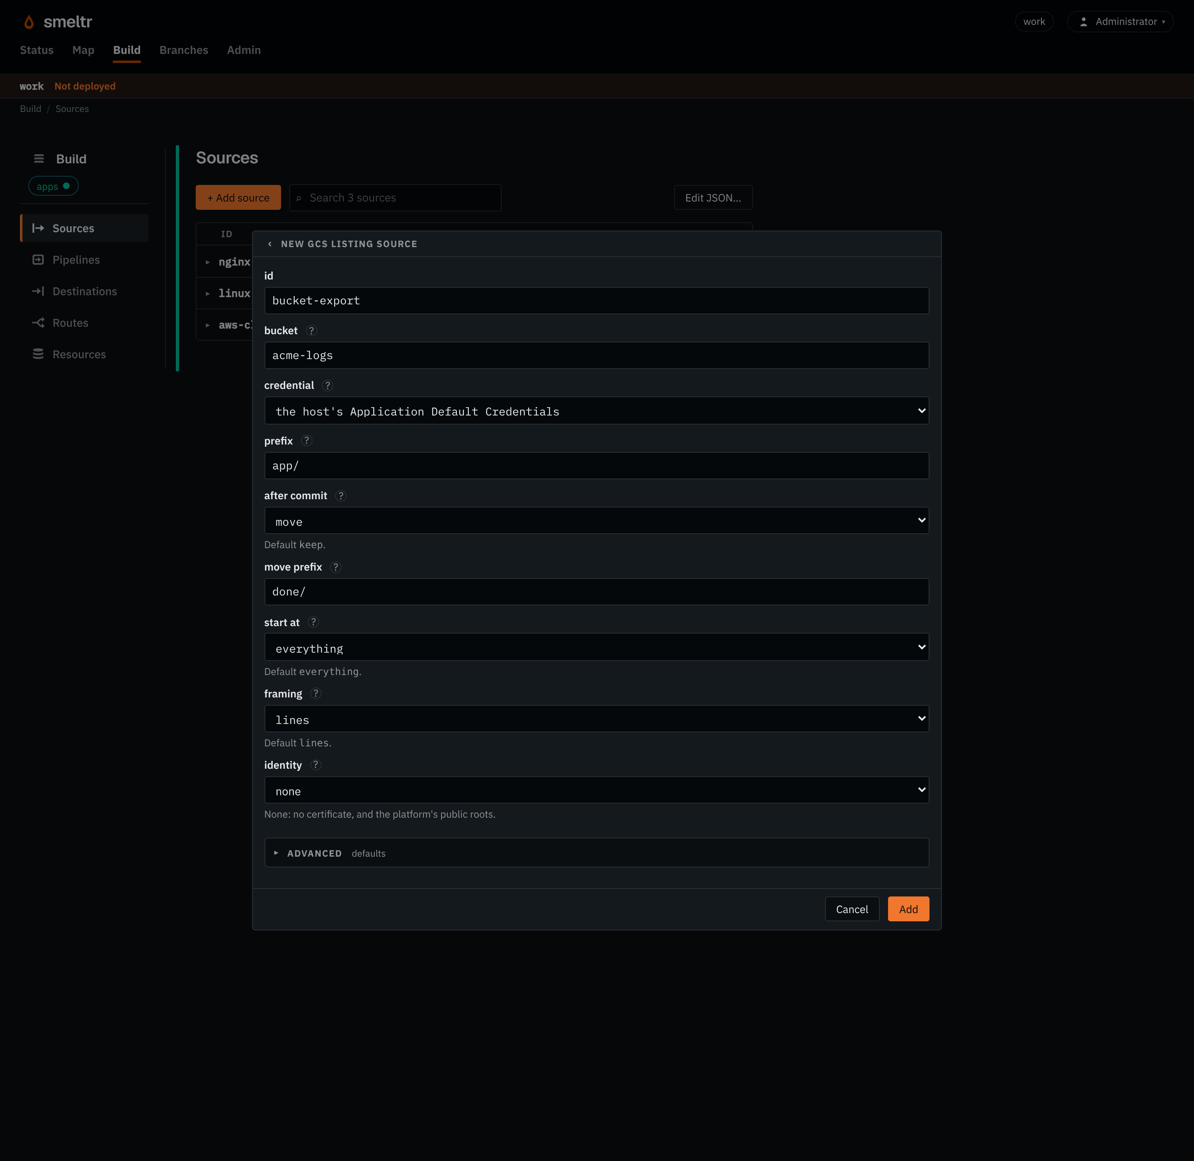Click the id input field
Image resolution: width=1194 pixels, height=1161 pixels.
click(597, 301)
